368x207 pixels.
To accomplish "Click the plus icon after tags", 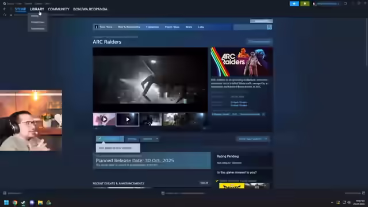I will (x=263, y=114).
